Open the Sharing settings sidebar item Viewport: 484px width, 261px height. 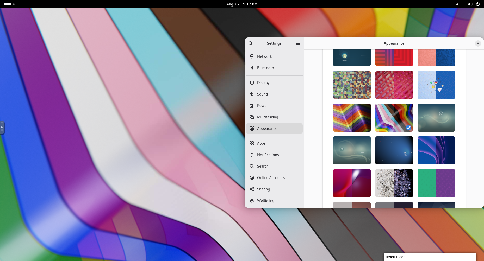(x=274, y=189)
